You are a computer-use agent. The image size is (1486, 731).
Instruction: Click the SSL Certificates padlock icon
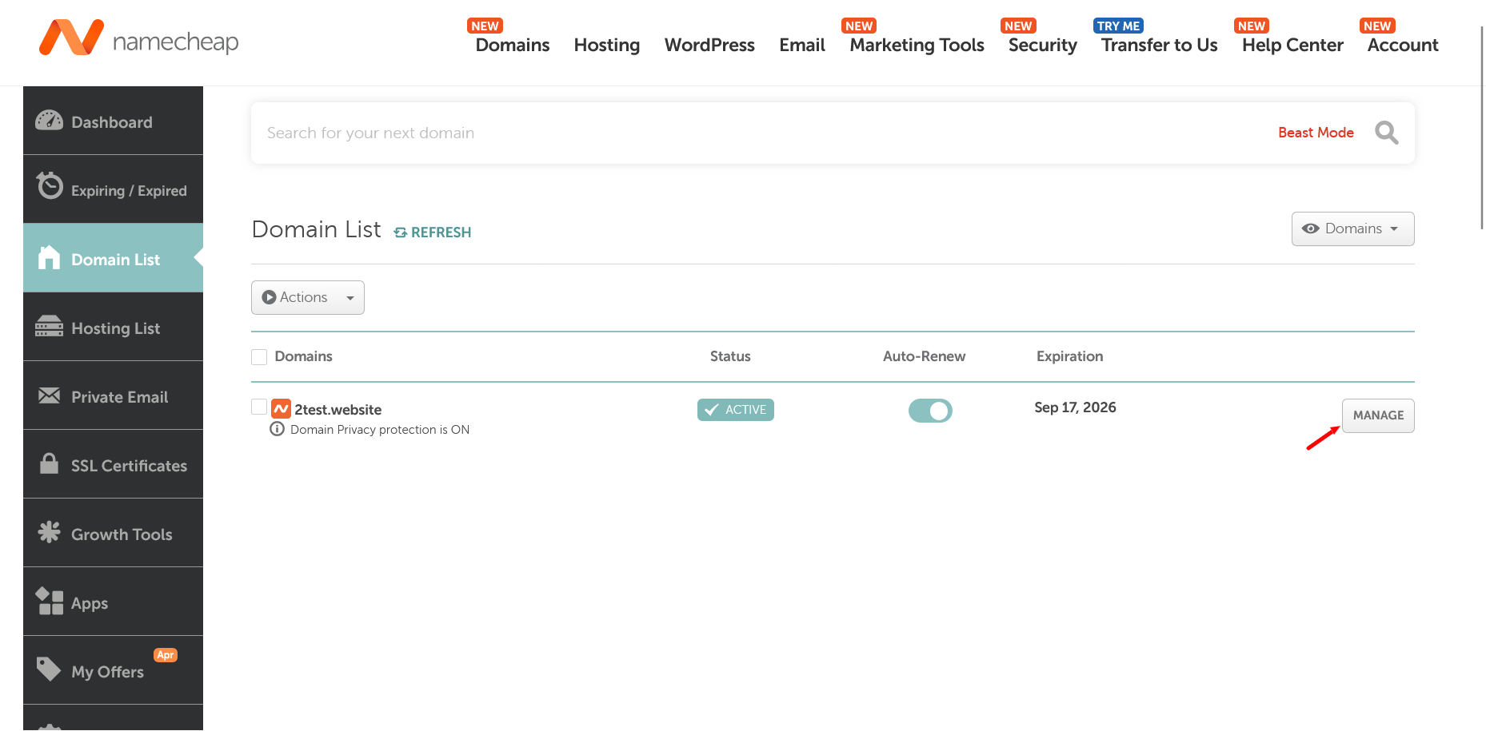pos(49,463)
